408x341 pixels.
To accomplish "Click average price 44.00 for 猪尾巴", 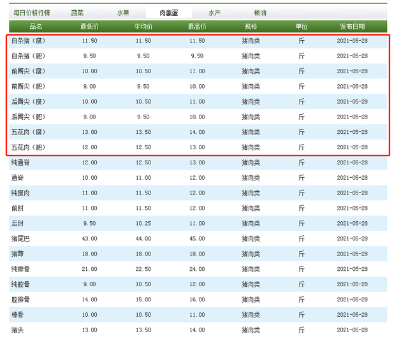I will pyautogui.click(x=143, y=239).
